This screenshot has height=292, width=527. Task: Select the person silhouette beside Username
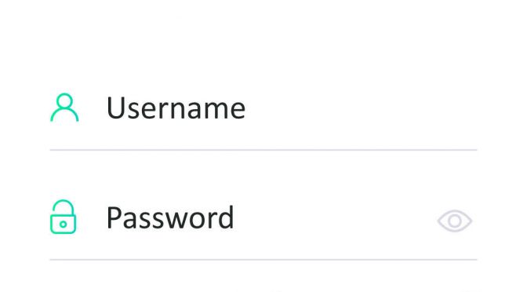pos(64,108)
